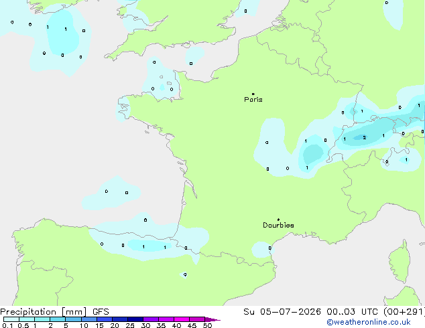
Task: Click the 15–20 mm legend color swatch
Action: click(104, 319)
